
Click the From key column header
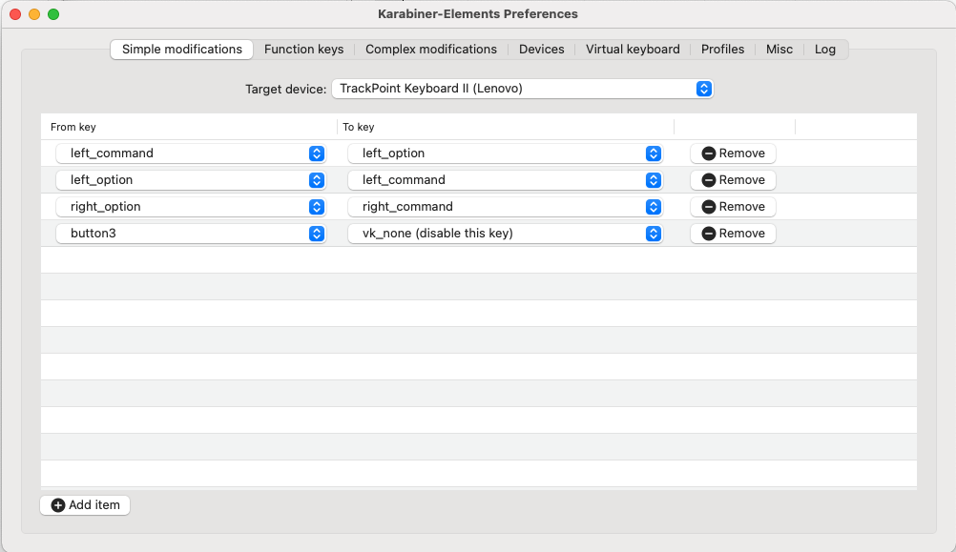click(189, 127)
